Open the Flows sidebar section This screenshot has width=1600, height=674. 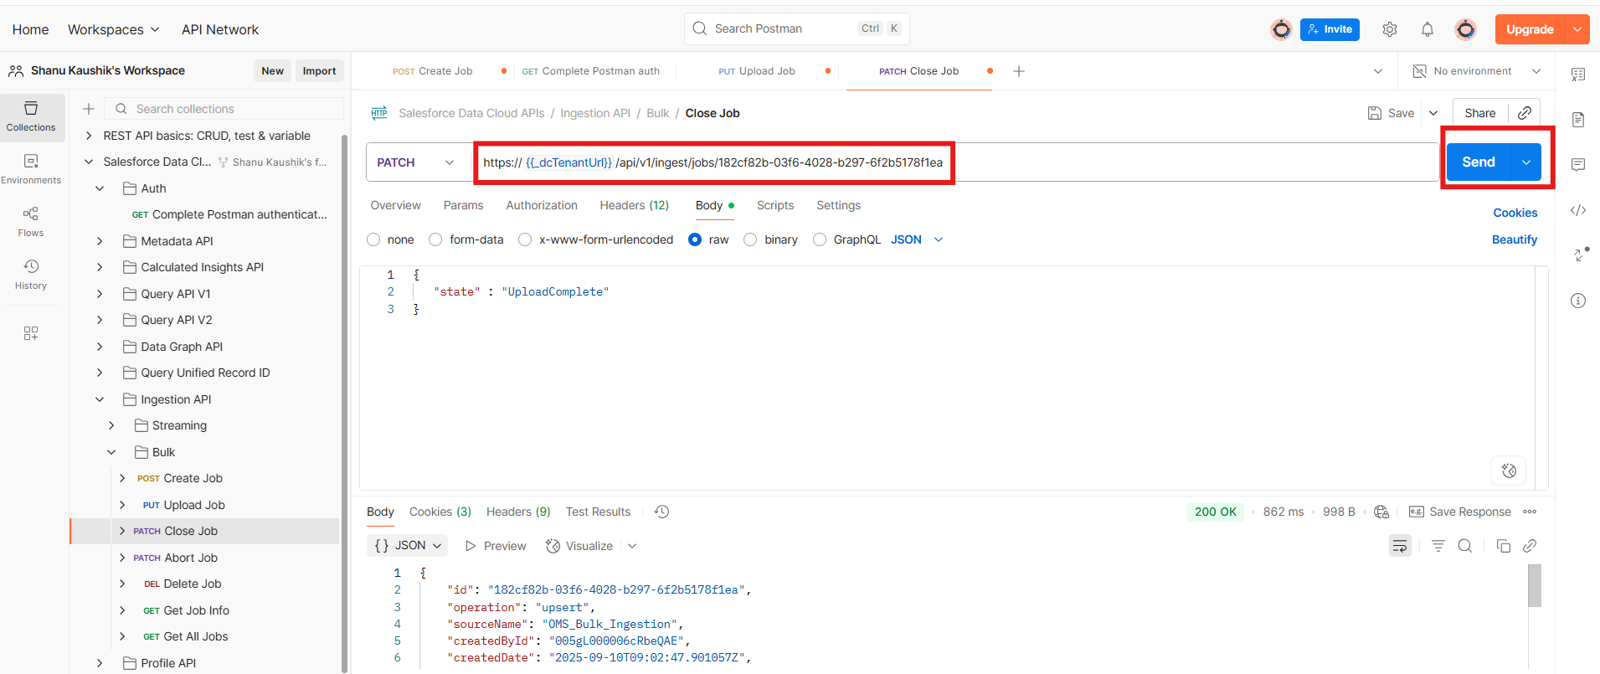pos(31,221)
